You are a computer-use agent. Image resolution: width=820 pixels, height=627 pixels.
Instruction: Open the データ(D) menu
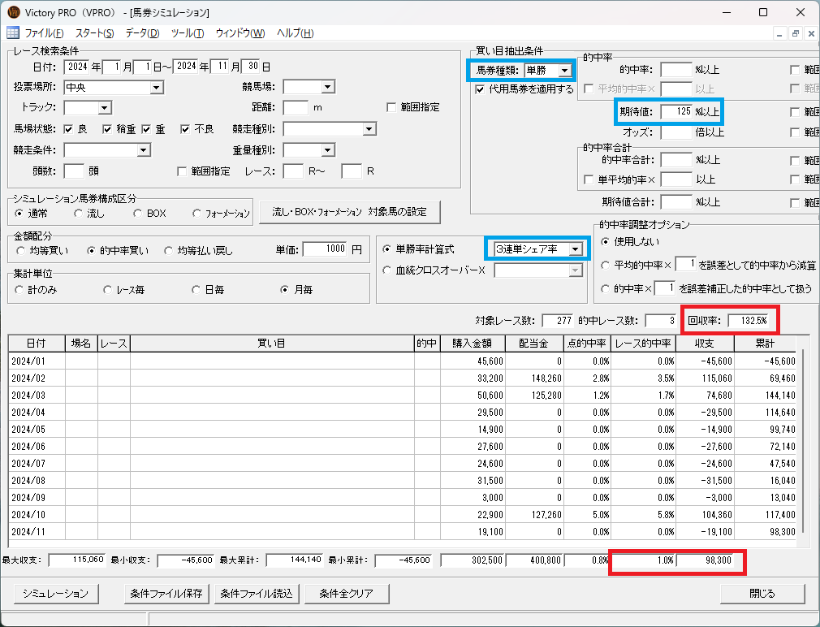click(x=142, y=33)
